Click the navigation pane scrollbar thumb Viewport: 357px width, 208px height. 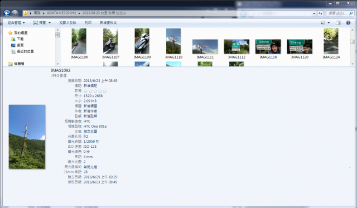click(57, 35)
